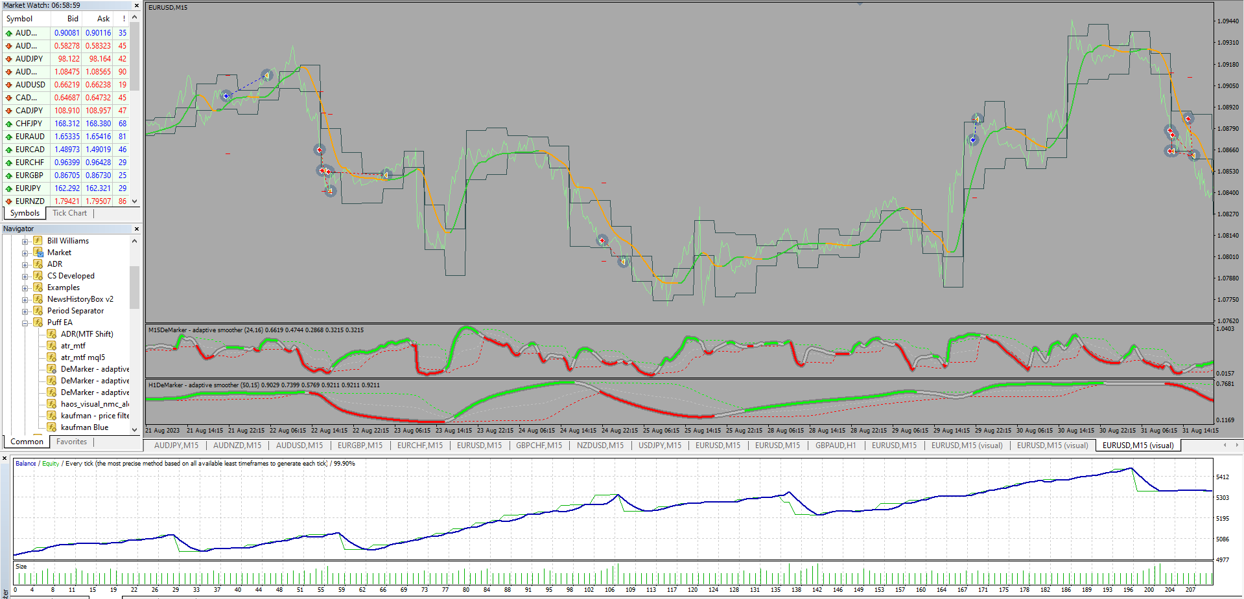Click the kaufman Blue indicator icon
1244x599 pixels.
click(52, 427)
